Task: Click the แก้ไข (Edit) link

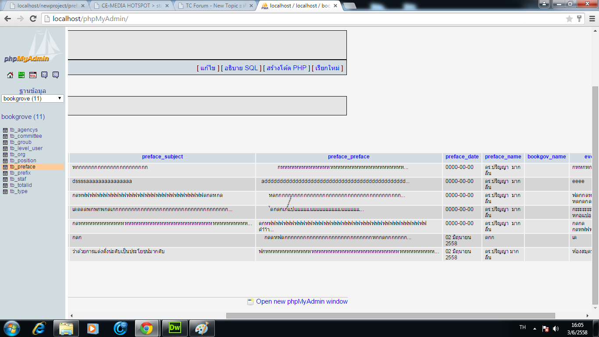Action: [x=207, y=68]
